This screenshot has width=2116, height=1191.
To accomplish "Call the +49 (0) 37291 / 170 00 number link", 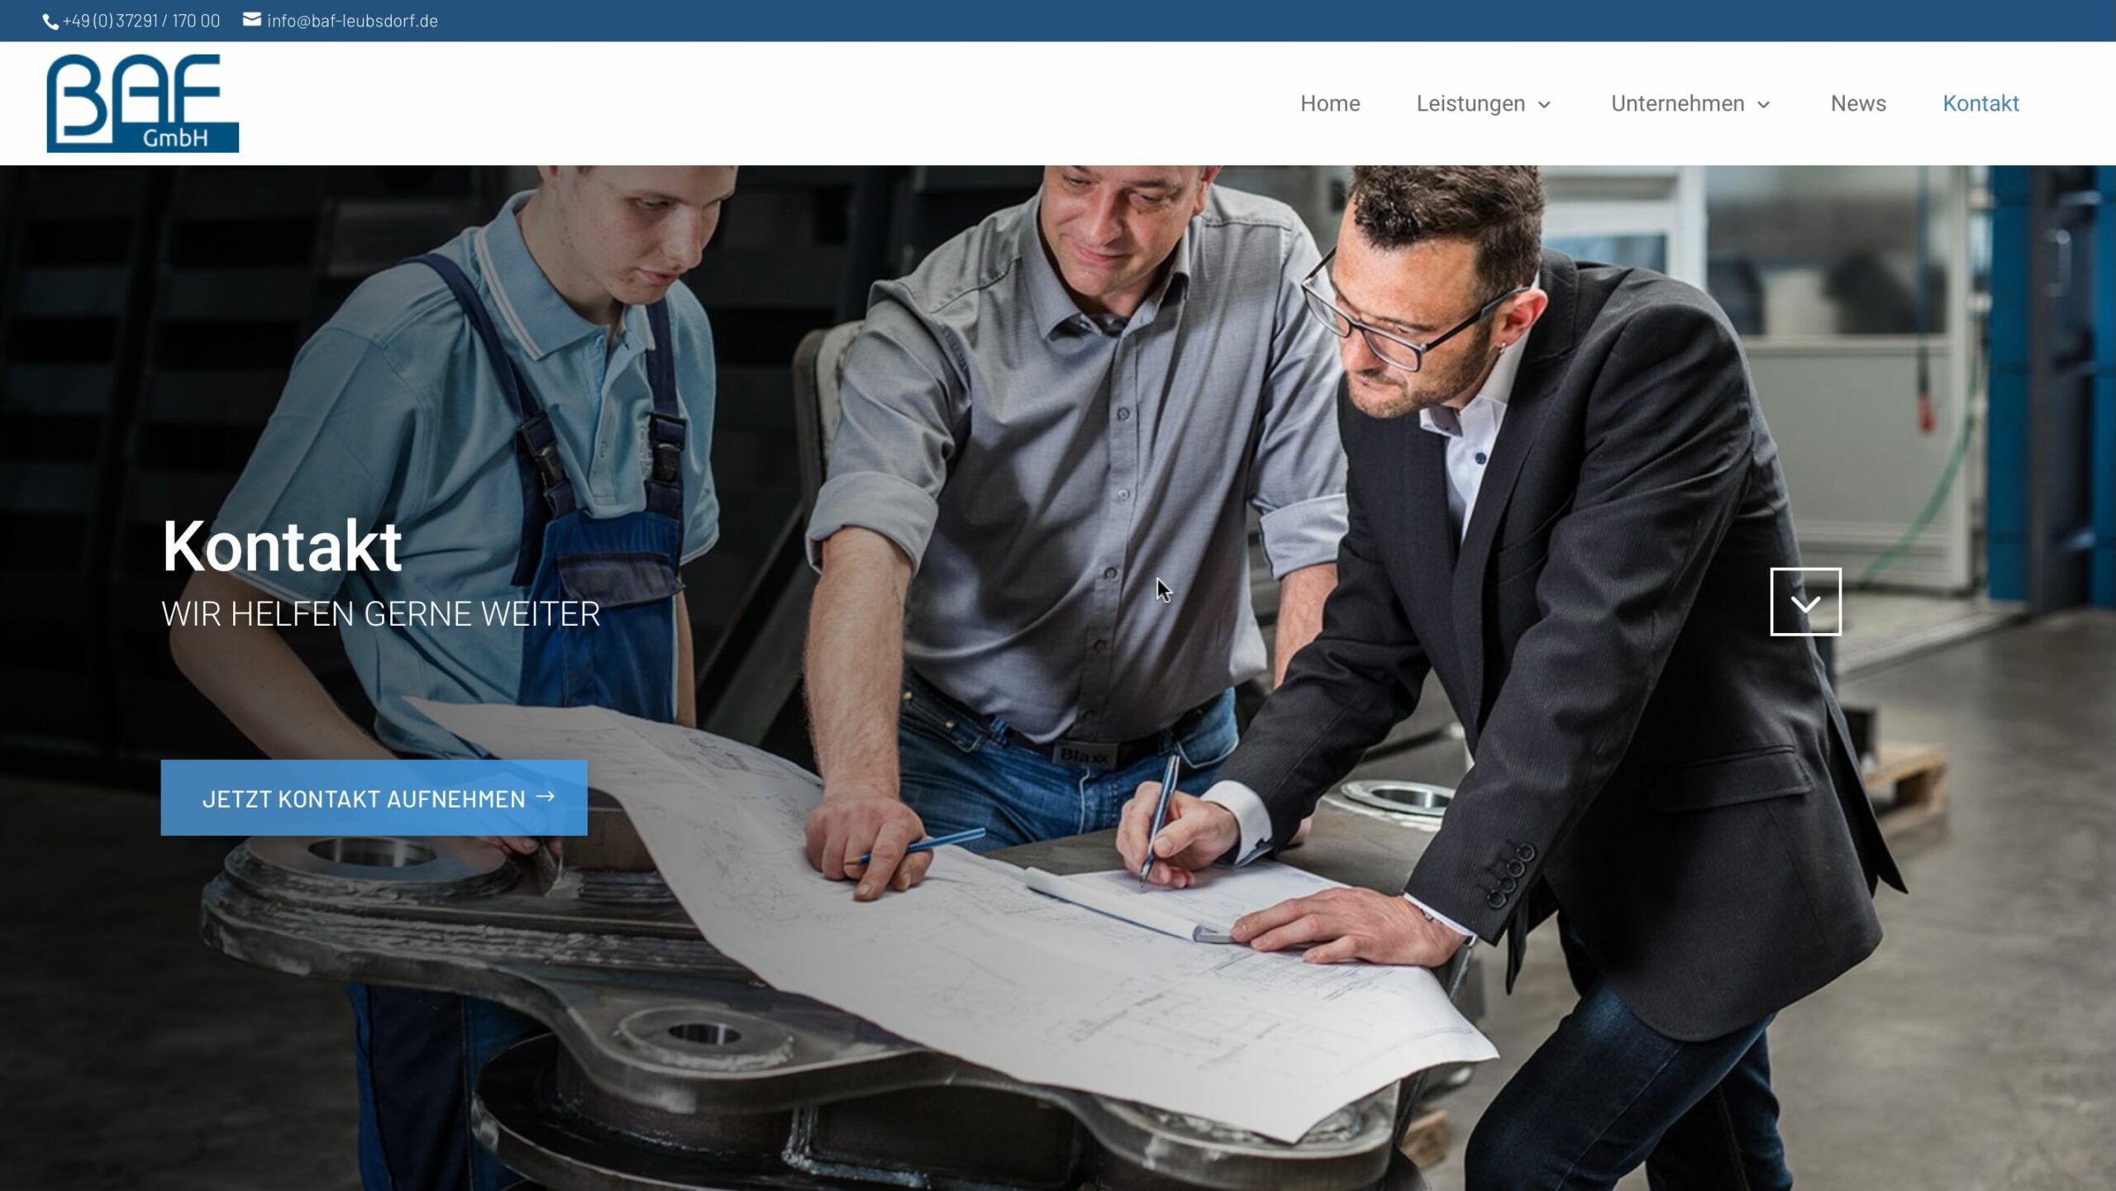I will click(x=141, y=21).
